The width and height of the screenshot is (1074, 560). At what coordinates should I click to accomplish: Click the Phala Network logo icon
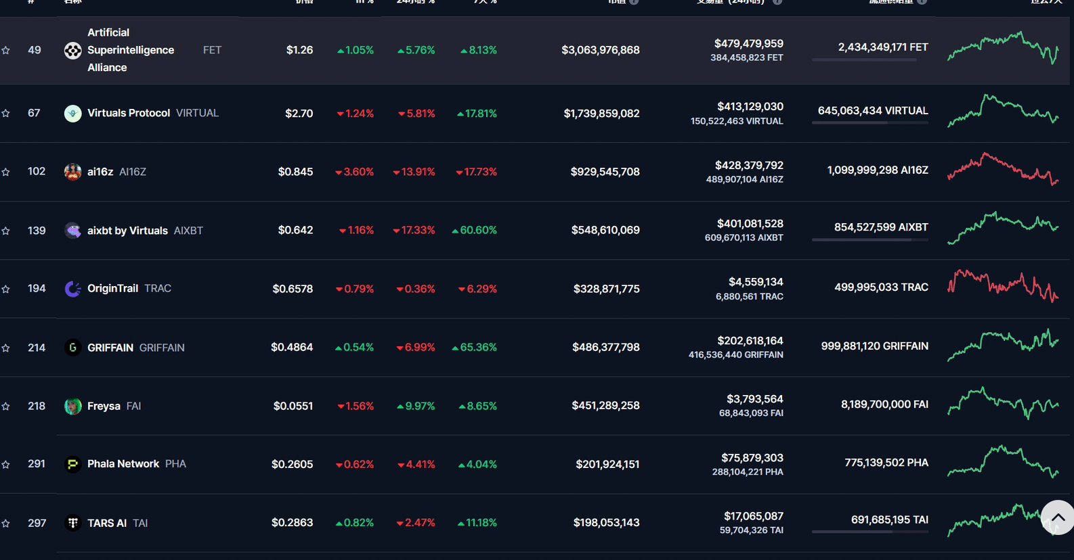pyautogui.click(x=72, y=464)
